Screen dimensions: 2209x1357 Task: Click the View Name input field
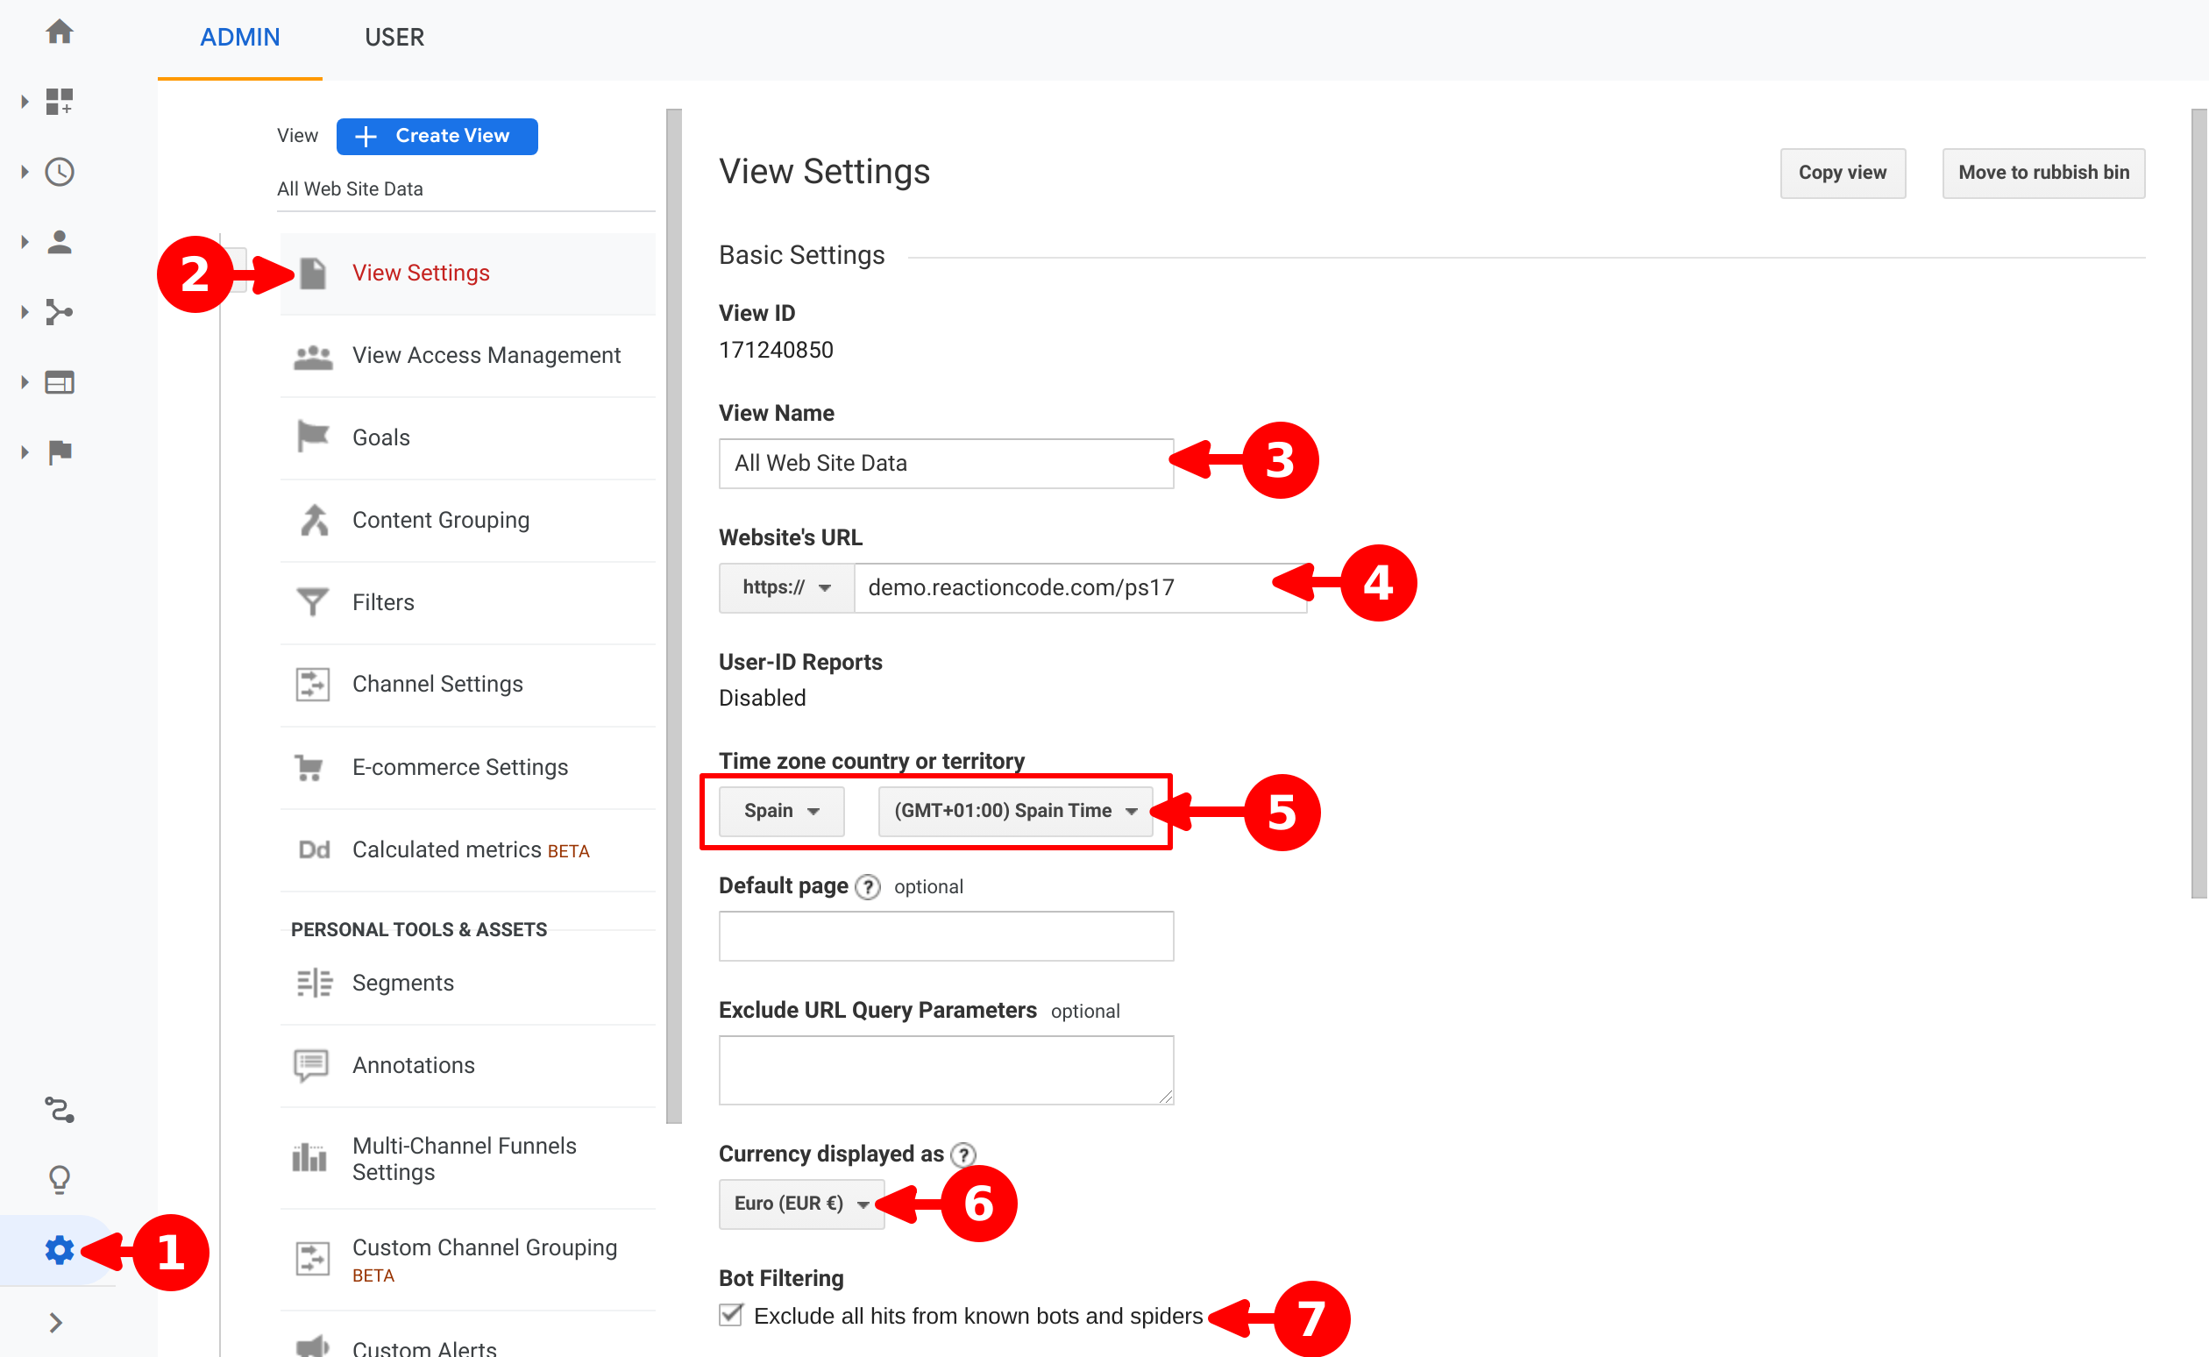[946, 463]
